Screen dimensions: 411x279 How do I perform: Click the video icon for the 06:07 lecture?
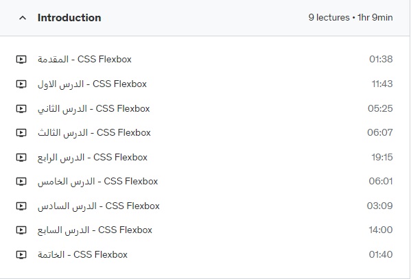point(21,133)
